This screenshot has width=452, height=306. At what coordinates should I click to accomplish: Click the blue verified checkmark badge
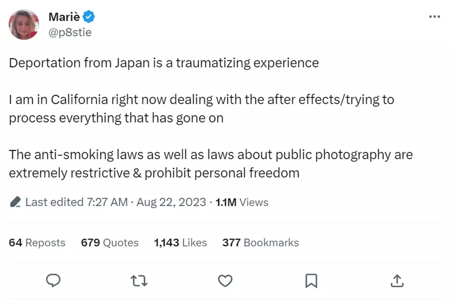click(x=89, y=17)
